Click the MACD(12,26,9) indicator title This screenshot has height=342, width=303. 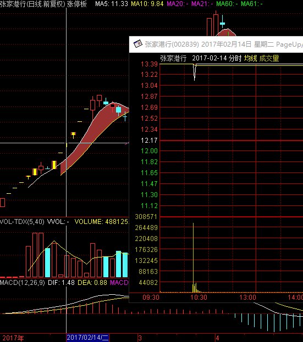tap(23, 283)
